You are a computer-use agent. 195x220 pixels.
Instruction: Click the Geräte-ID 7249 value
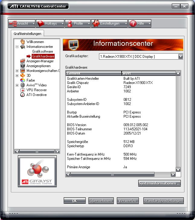(x=127, y=87)
